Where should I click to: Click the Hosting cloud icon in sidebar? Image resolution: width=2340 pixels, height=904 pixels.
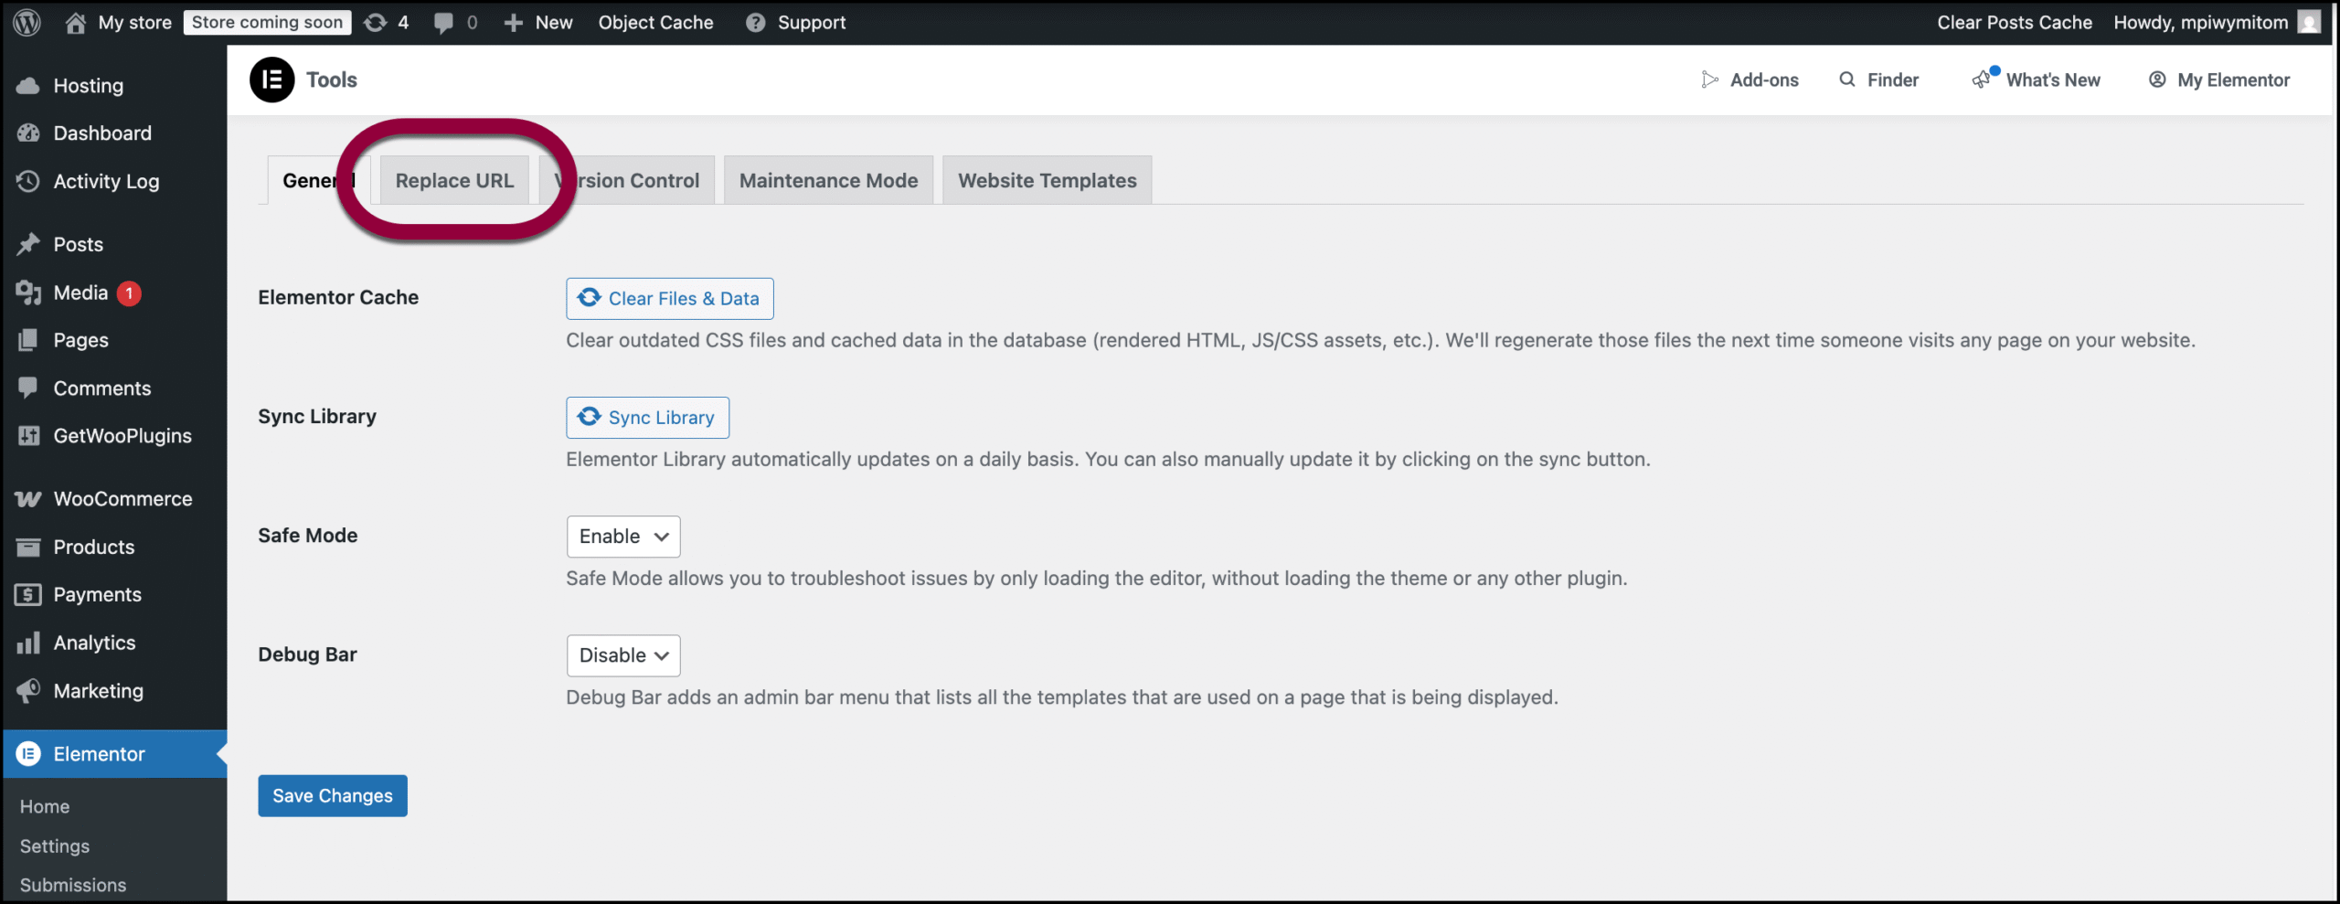pos(28,86)
